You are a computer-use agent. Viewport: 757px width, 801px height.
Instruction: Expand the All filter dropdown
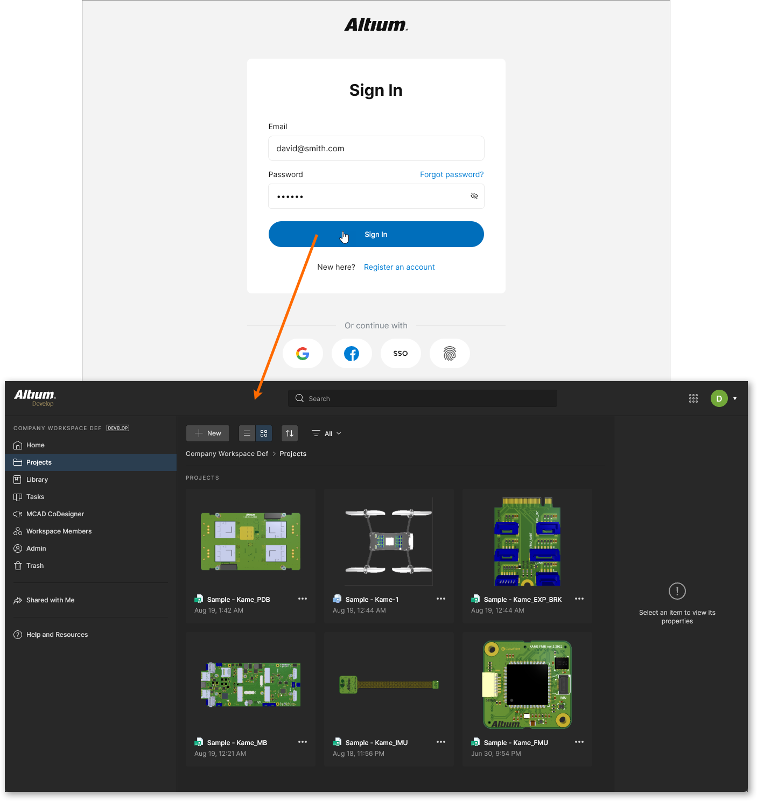pyautogui.click(x=327, y=433)
